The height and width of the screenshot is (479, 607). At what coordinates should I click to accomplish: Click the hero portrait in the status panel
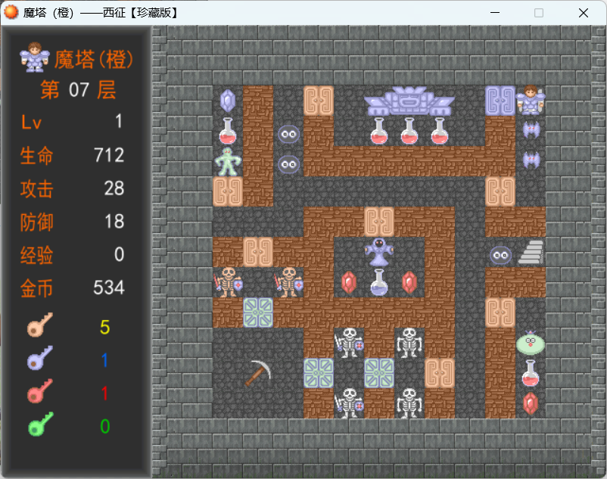tap(35, 58)
